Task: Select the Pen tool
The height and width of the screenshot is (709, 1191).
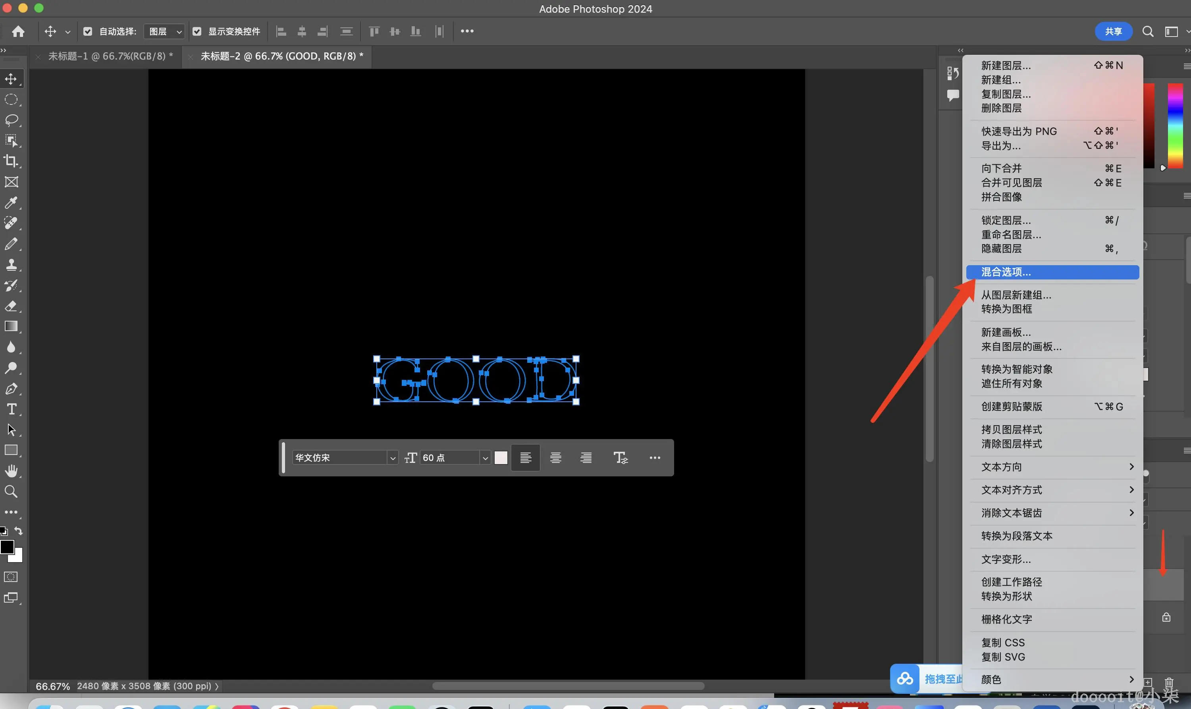Action: 12,388
